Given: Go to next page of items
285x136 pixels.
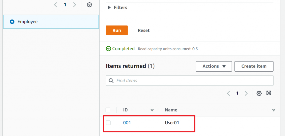Looking at the screenshot, I should point(246,93).
